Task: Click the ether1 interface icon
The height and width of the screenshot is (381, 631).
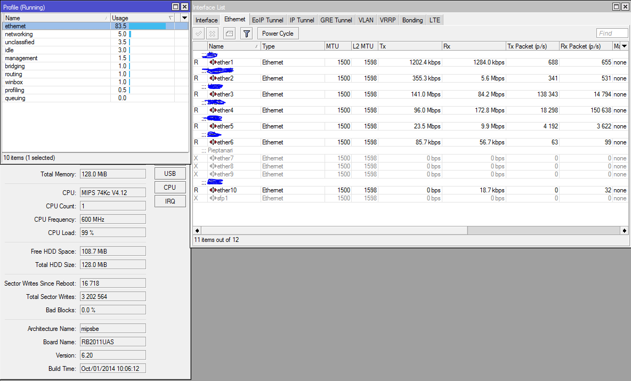Action: click(x=213, y=62)
